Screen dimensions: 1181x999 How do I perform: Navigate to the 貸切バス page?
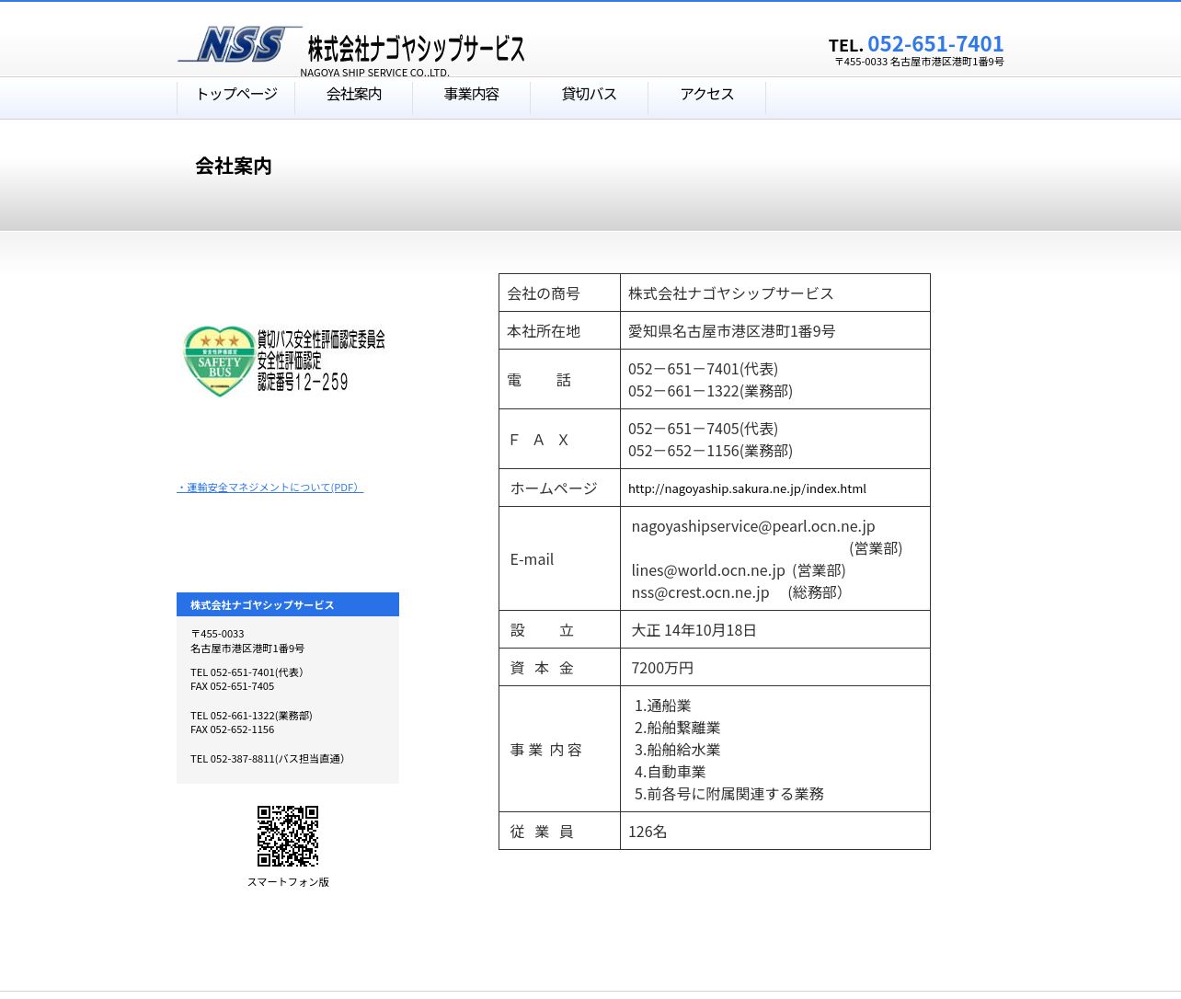click(x=590, y=95)
